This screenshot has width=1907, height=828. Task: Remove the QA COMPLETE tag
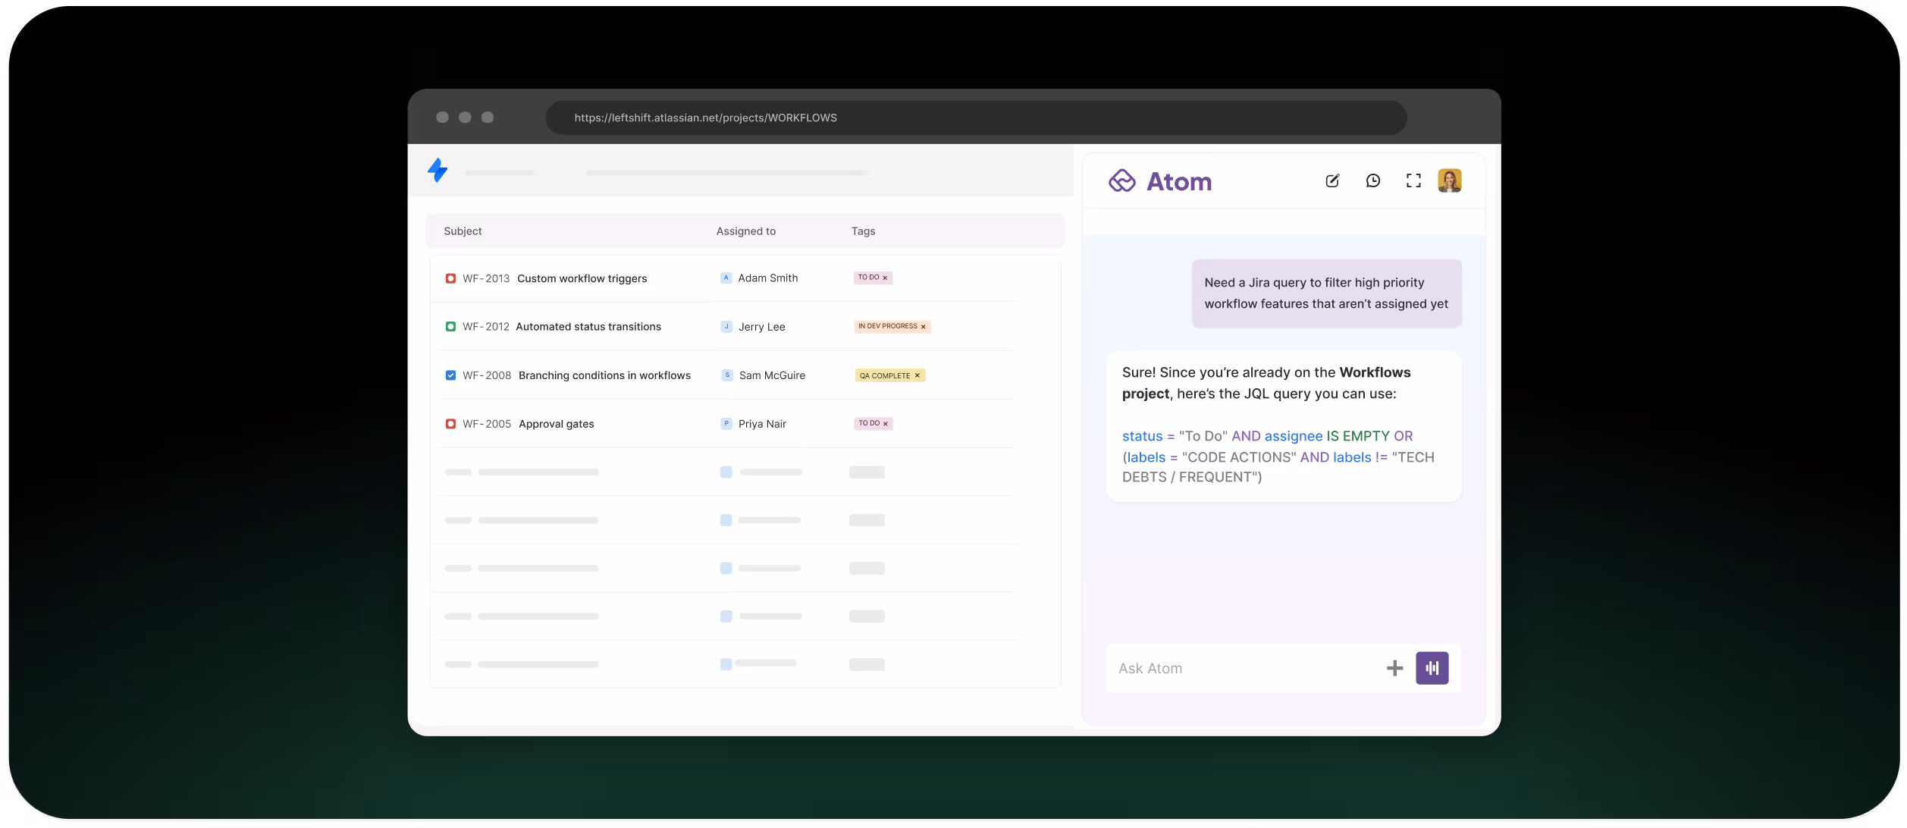click(x=917, y=375)
